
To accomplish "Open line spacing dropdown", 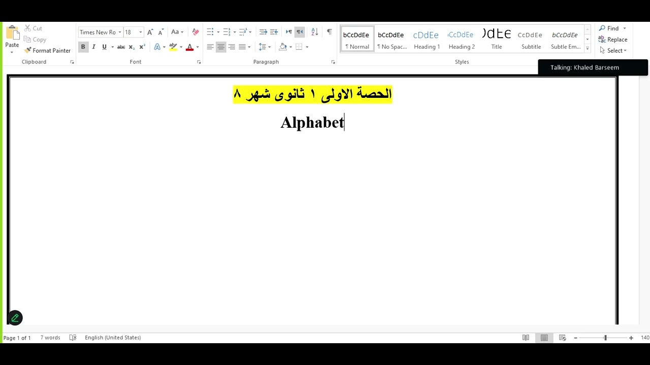I will (x=265, y=47).
